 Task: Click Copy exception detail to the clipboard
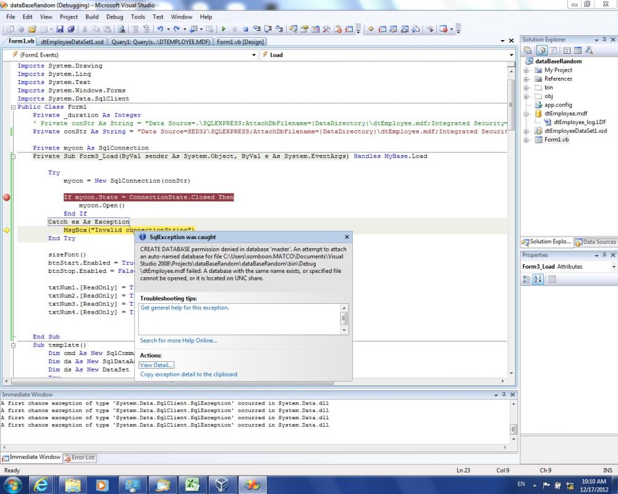[x=188, y=374]
